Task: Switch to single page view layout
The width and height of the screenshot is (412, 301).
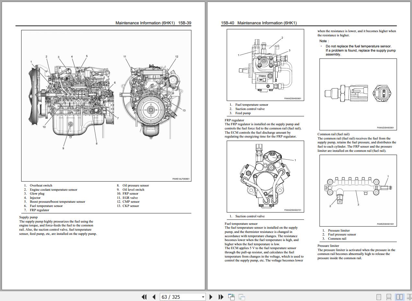Action: (379, 297)
